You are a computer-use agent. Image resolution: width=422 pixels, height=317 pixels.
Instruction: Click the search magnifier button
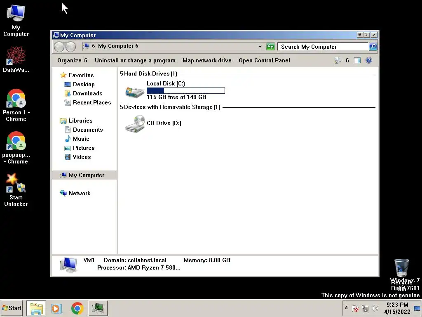[x=373, y=47]
